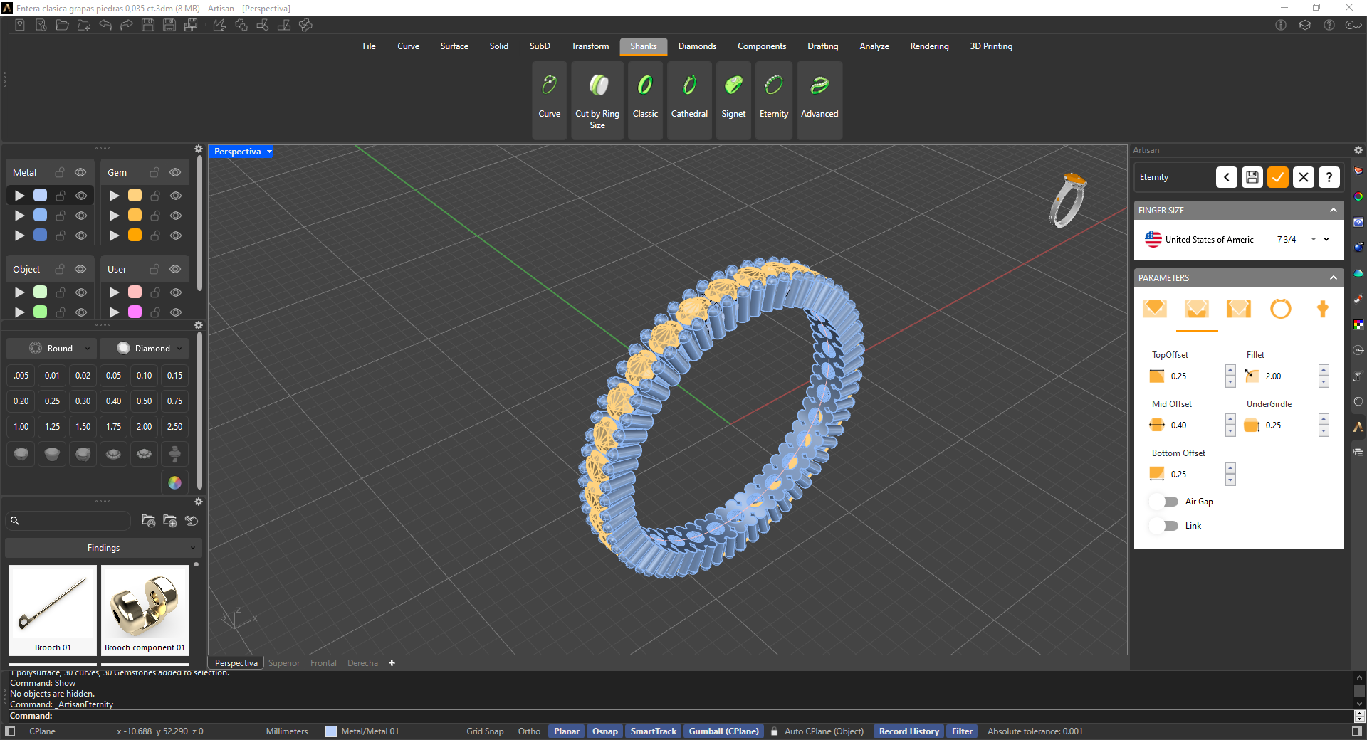This screenshot has height=740, width=1367.
Task: Confirm the Eternity command with checkmark
Action: click(1278, 177)
